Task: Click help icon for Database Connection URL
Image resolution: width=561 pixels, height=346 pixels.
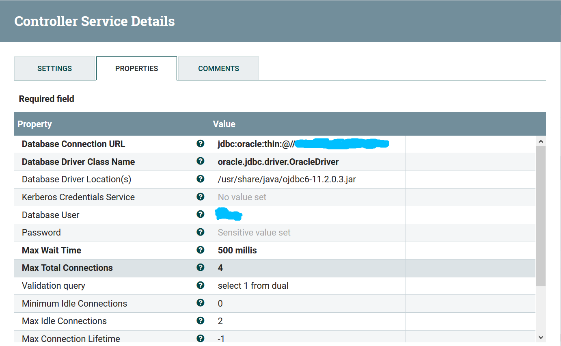Action: point(200,143)
